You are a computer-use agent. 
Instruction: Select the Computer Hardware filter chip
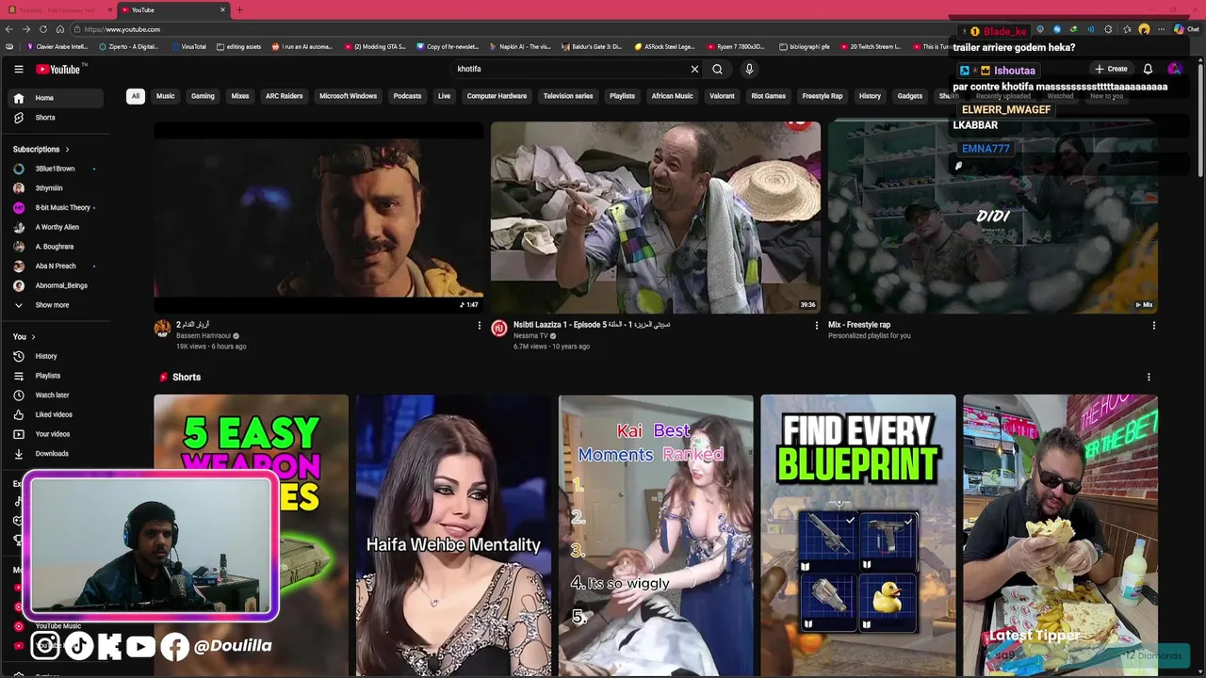pyautogui.click(x=497, y=96)
